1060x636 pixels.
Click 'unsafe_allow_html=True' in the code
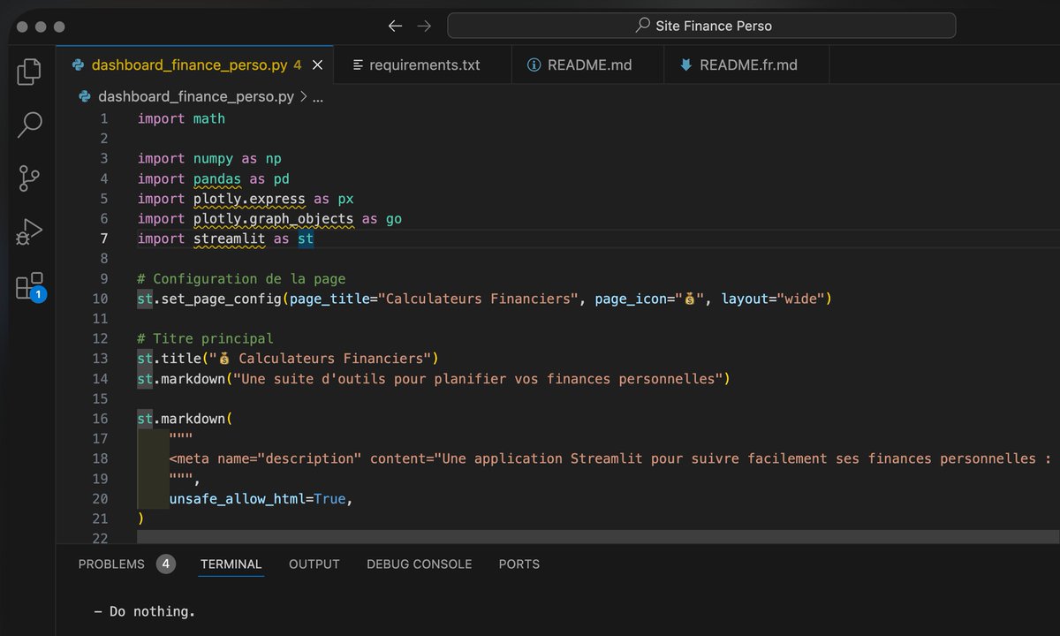[x=257, y=498]
